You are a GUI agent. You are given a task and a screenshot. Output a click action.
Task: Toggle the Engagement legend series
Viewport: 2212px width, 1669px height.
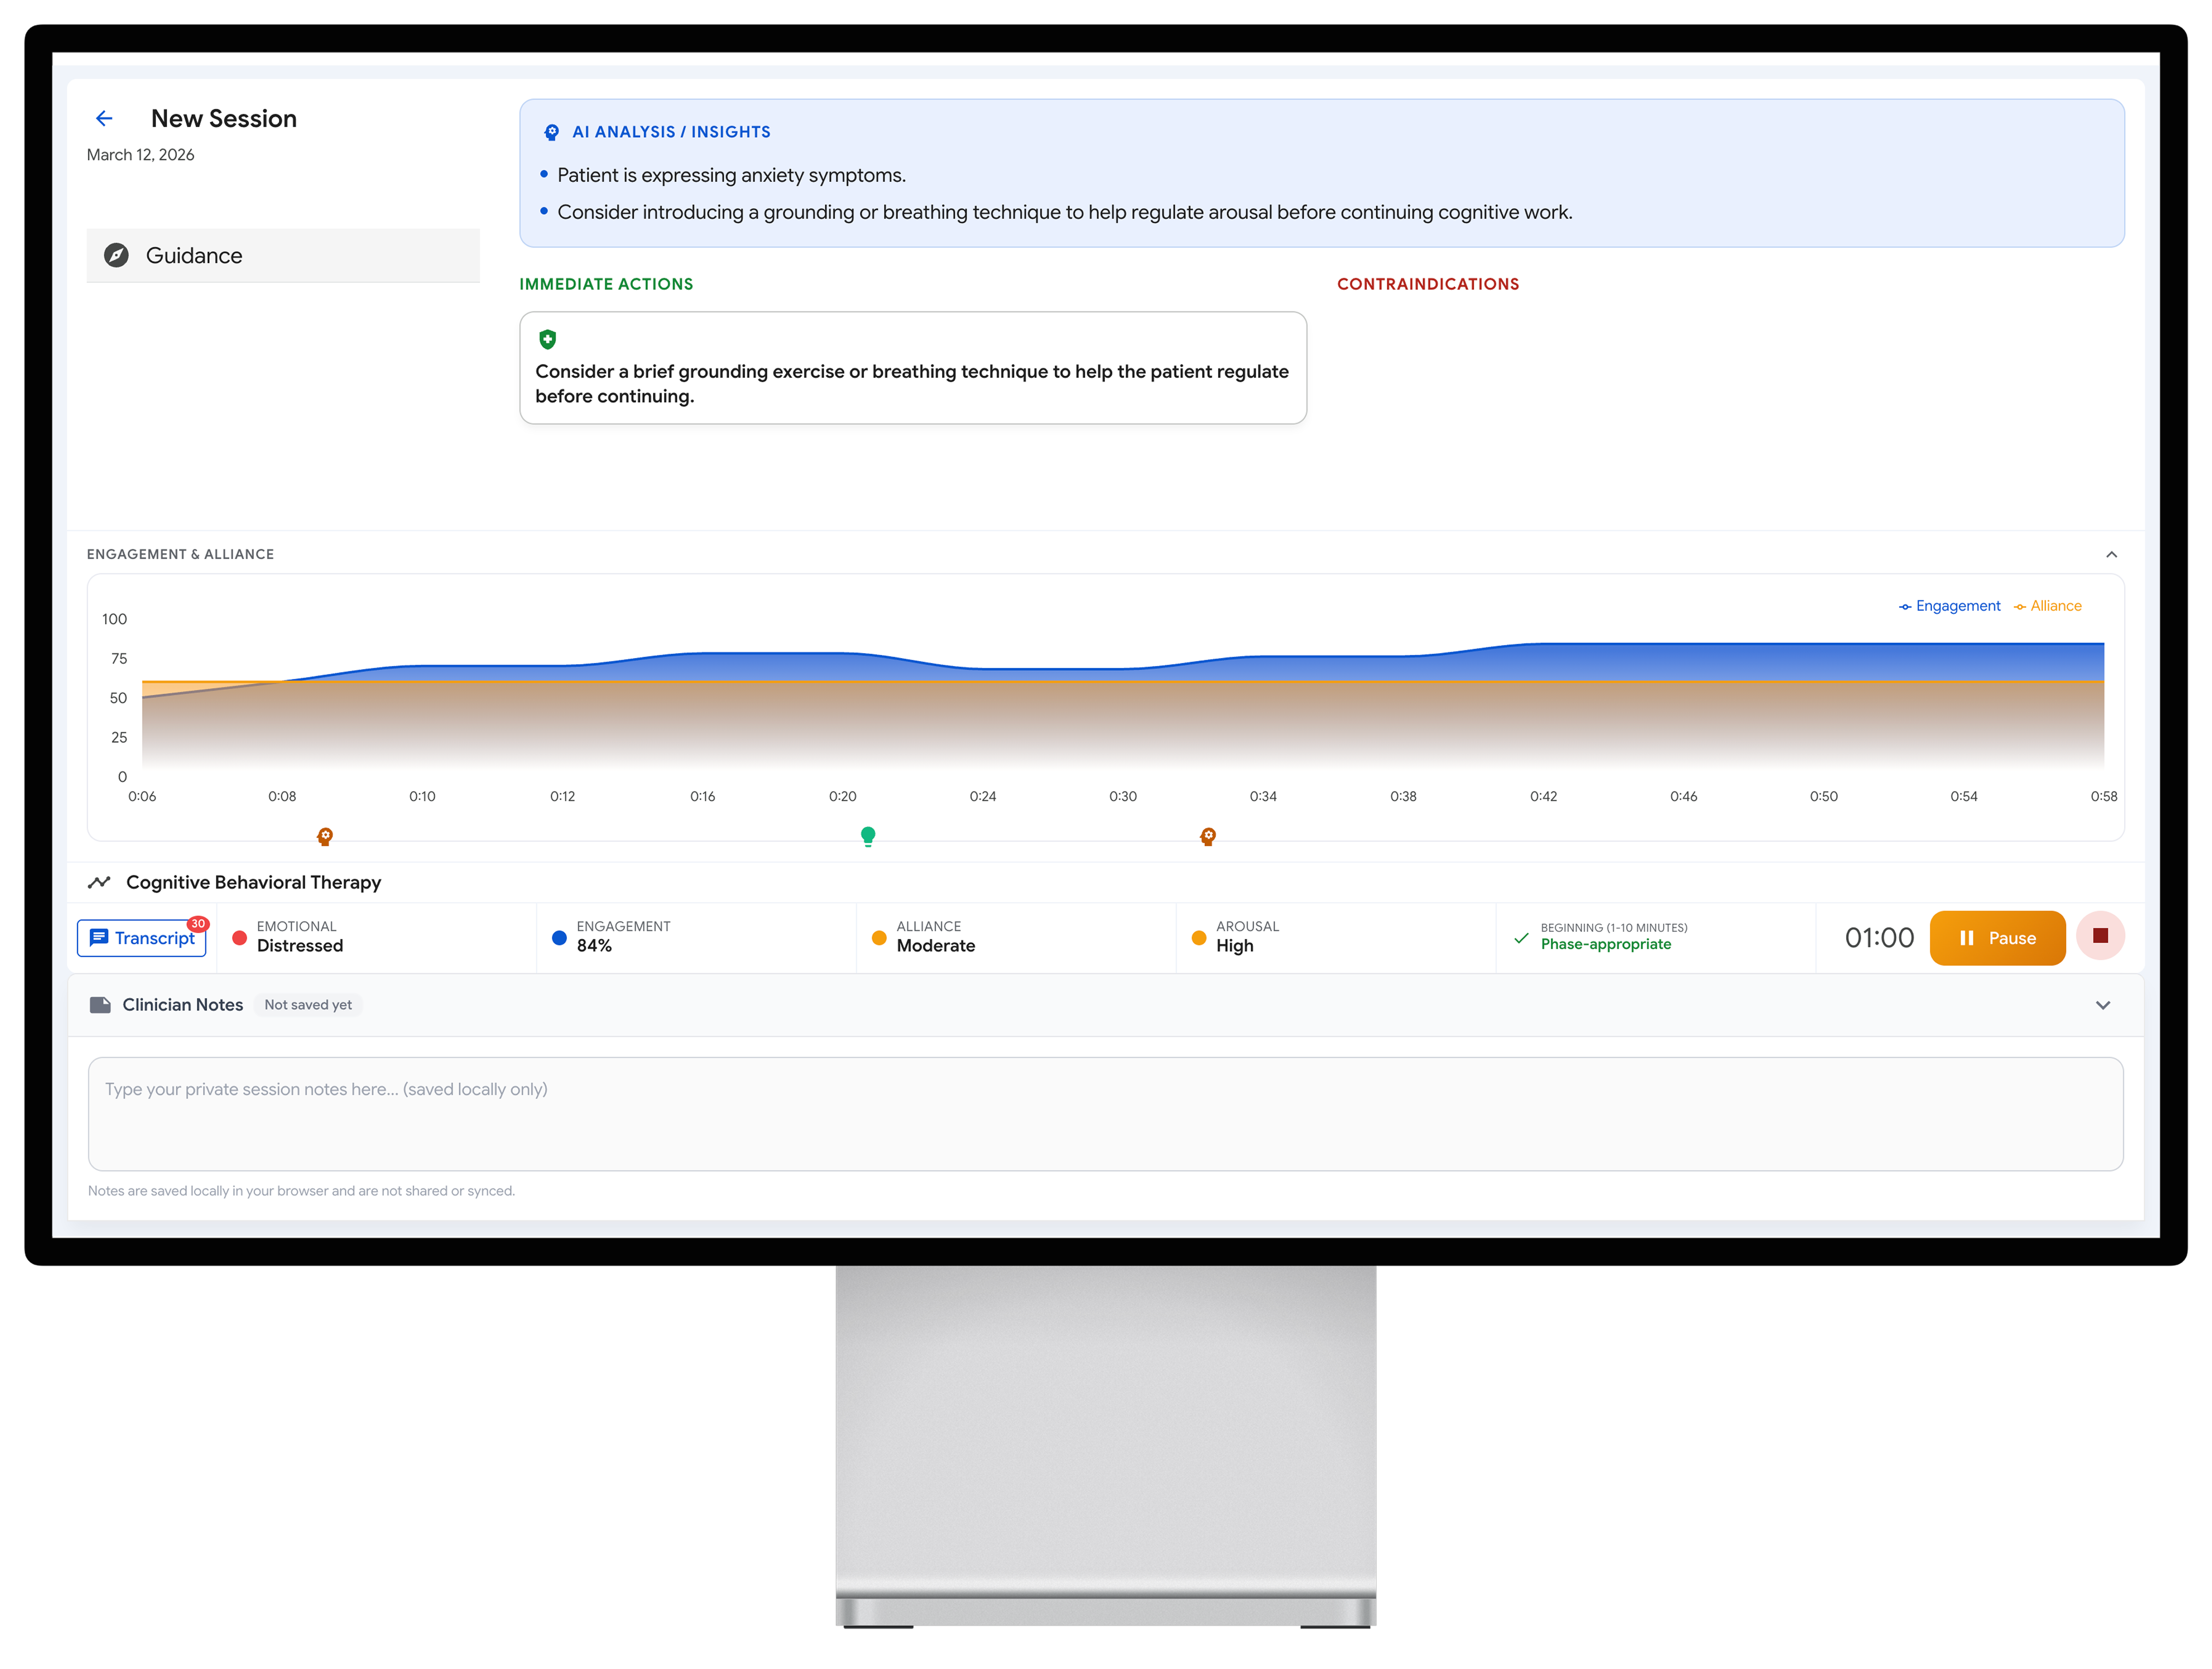[x=1949, y=606]
